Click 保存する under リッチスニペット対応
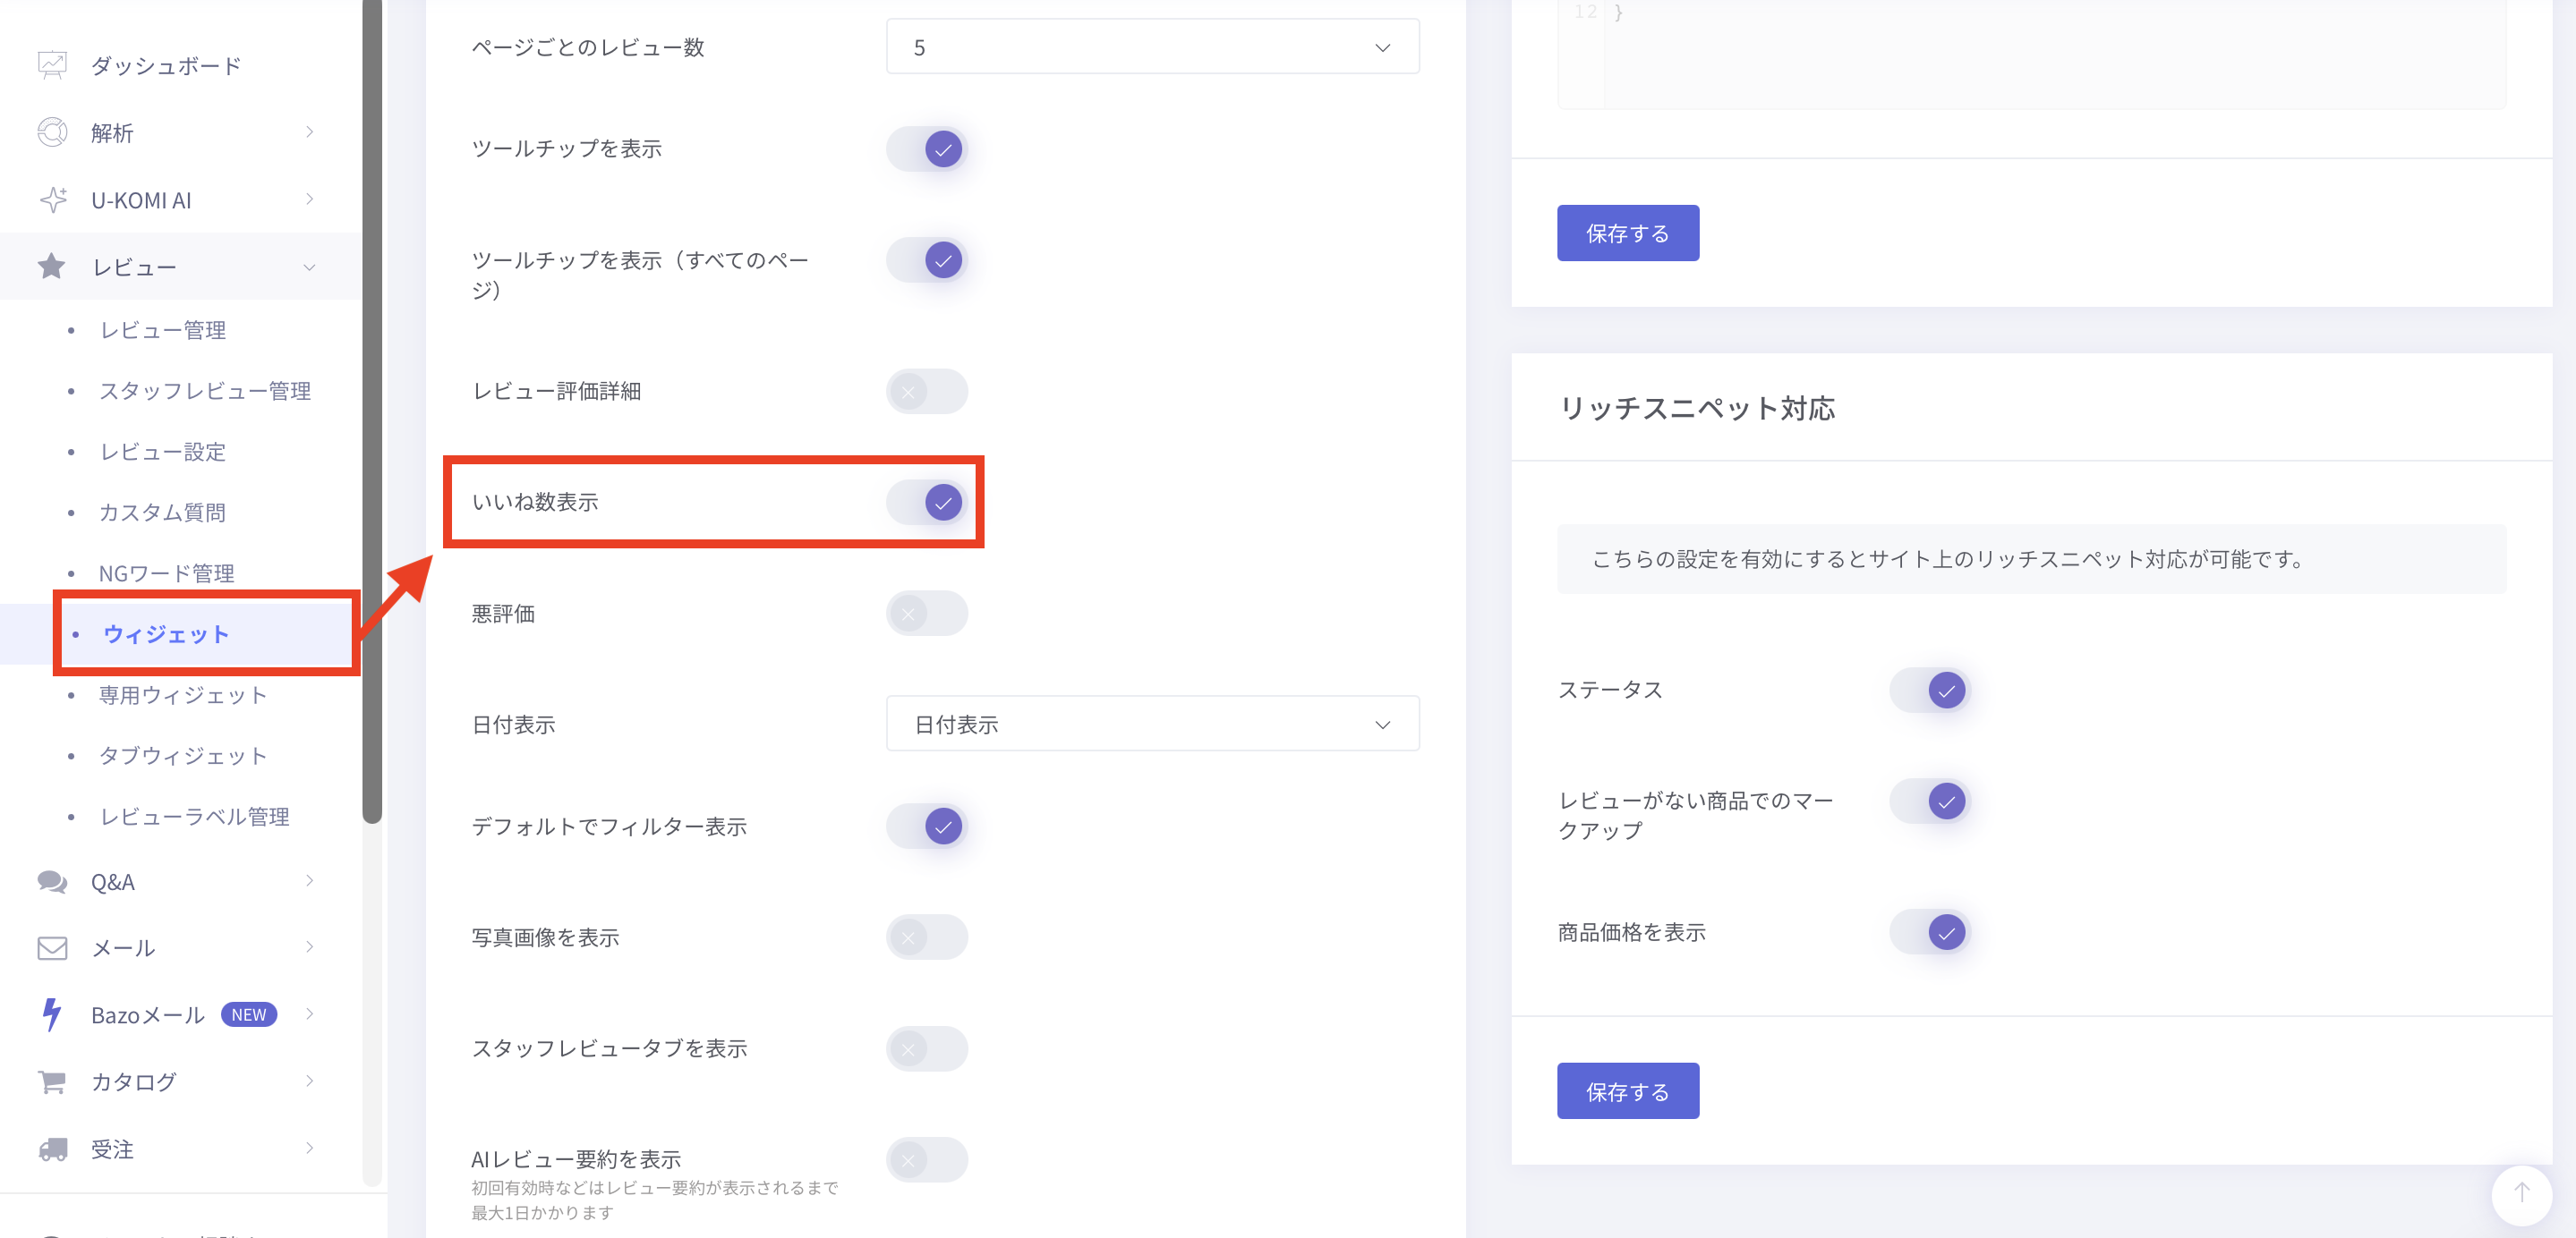Image resolution: width=2576 pixels, height=1238 pixels. point(1627,1091)
